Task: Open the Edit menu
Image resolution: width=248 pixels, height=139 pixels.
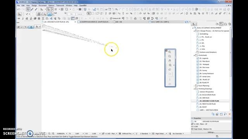Action: click(23, 5)
